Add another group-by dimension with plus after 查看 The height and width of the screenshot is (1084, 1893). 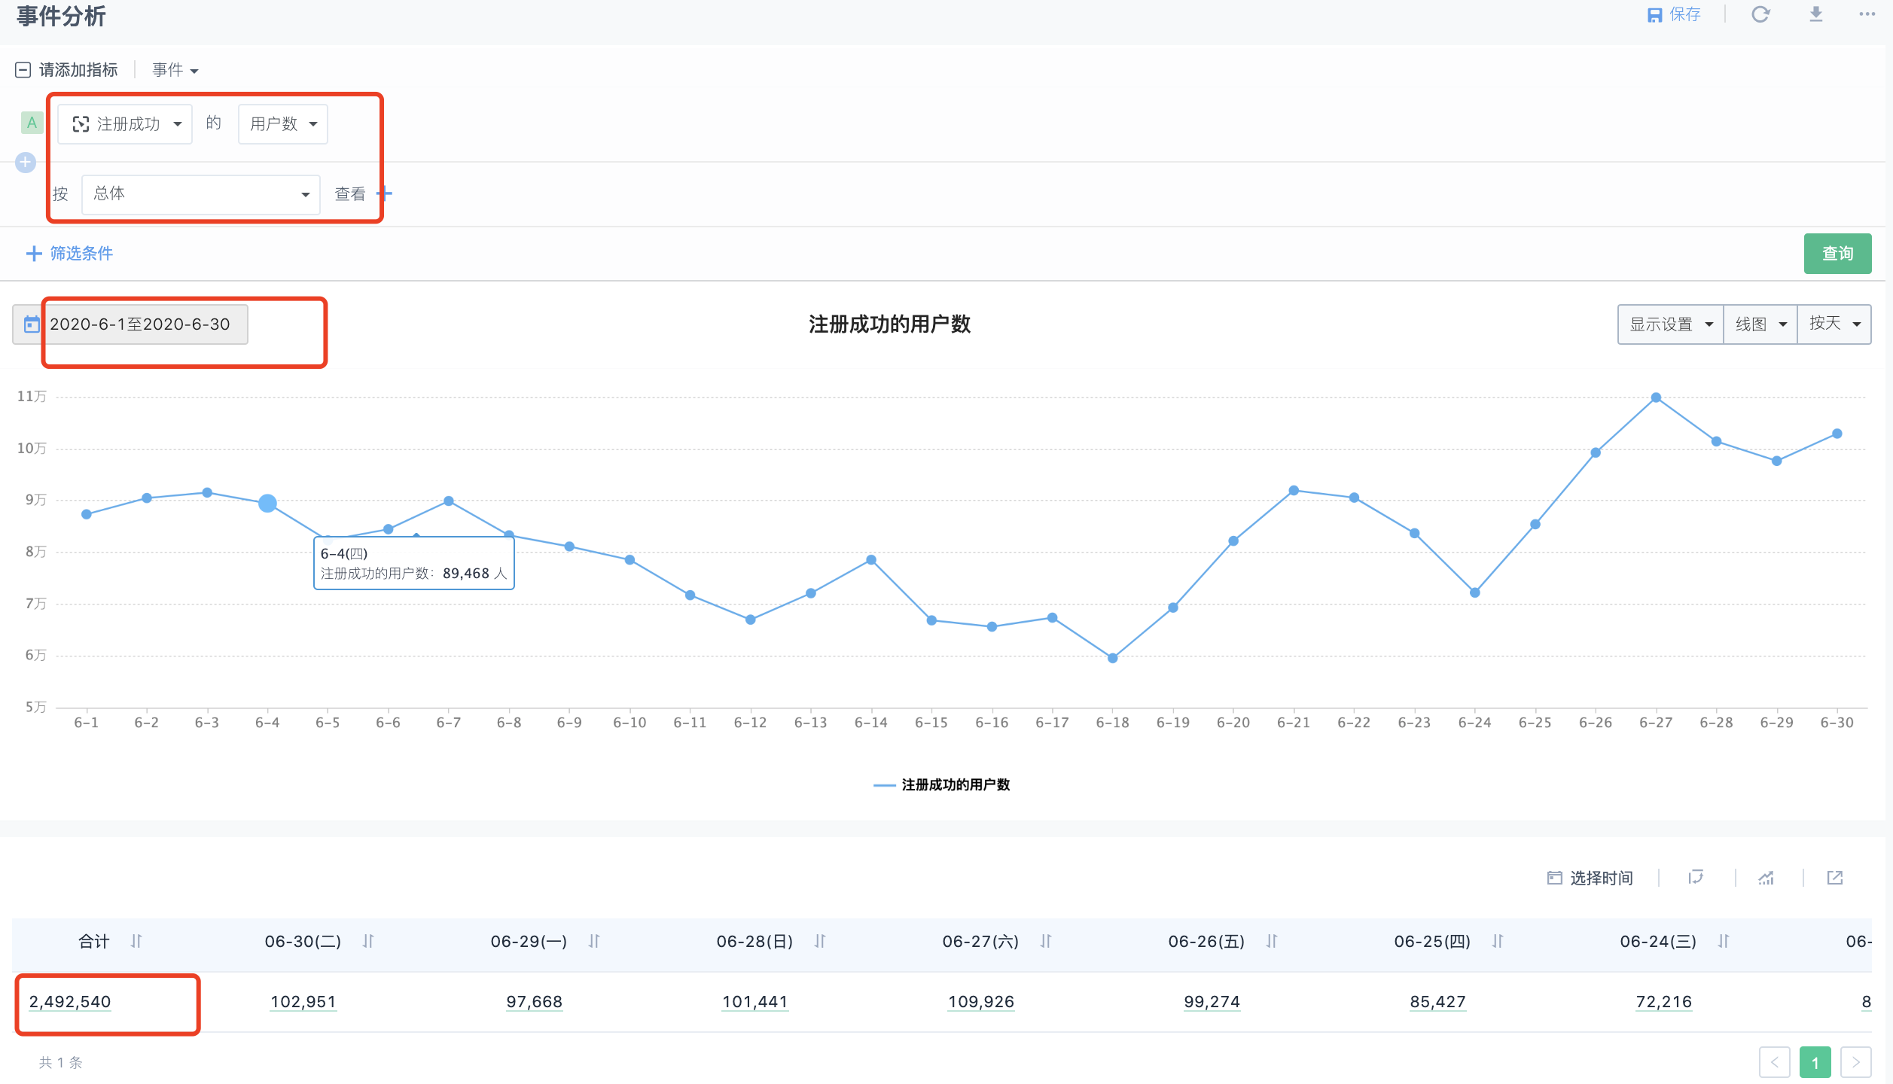[x=385, y=193]
